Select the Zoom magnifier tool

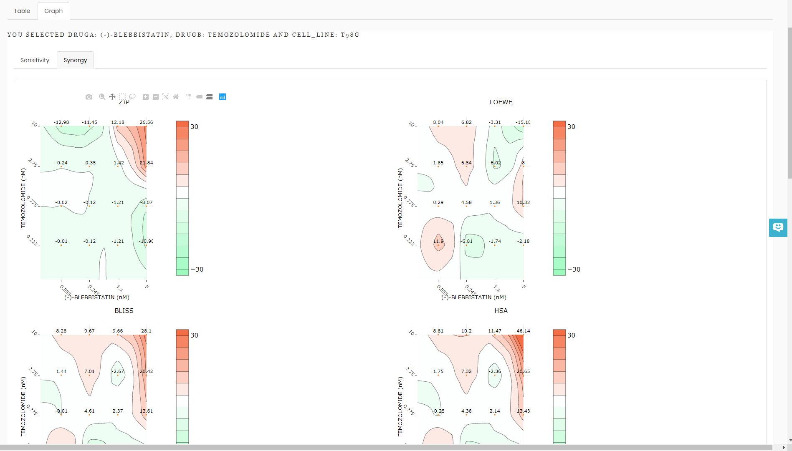click(x=102, y=97)
